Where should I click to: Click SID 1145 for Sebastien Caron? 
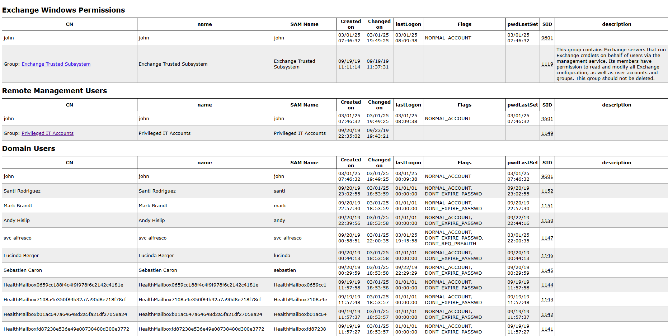547,270
